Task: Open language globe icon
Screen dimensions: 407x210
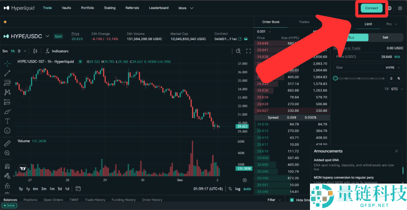Action: (390, 8)
